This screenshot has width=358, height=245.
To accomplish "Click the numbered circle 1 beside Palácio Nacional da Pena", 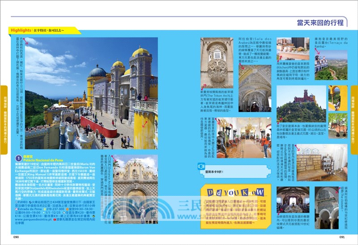I will pyautogui.click(x=18, y=158).
